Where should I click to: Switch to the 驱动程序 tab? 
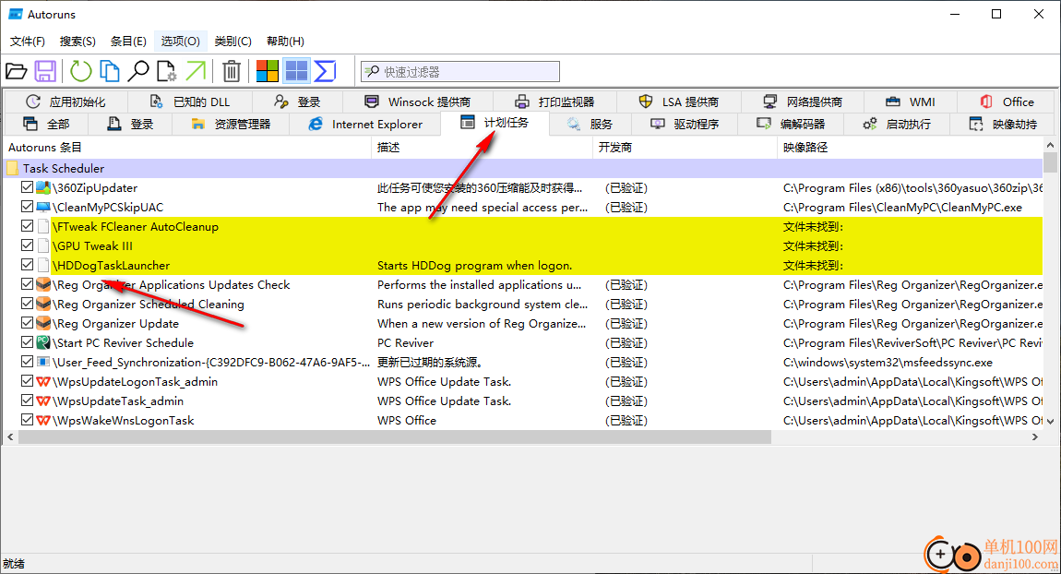[684, 124]
